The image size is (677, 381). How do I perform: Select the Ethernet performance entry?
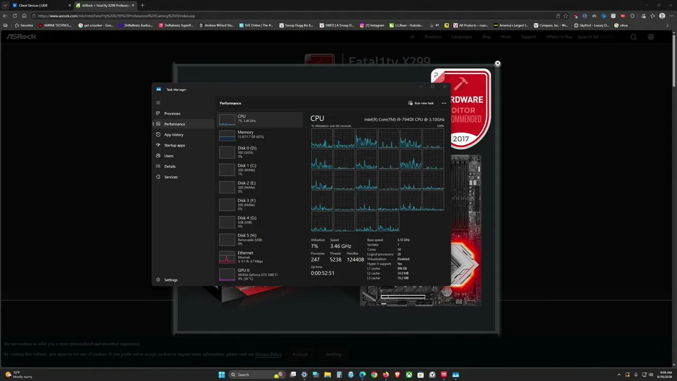click(260, 257)
